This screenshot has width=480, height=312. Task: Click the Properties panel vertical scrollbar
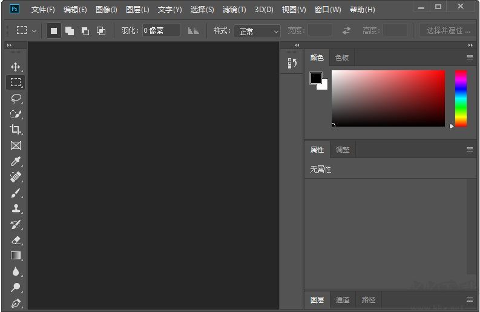point(471,227)
